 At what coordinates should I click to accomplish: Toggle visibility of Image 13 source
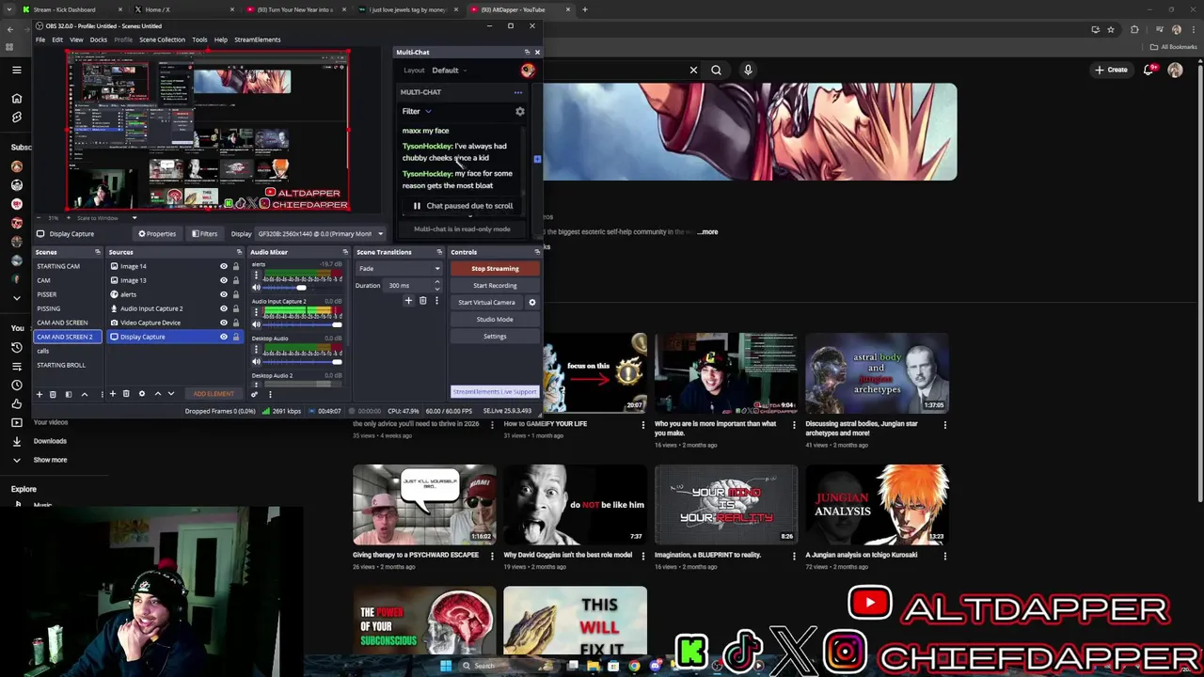pos(224,280)
